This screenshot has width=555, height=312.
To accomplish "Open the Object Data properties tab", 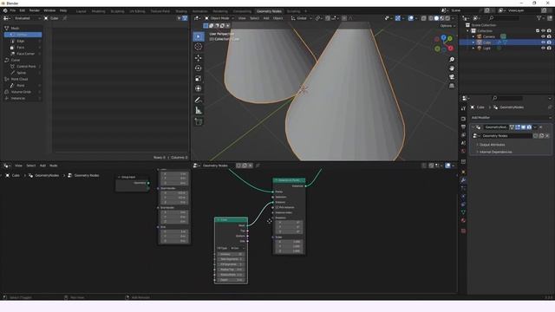I will (463, 212).
